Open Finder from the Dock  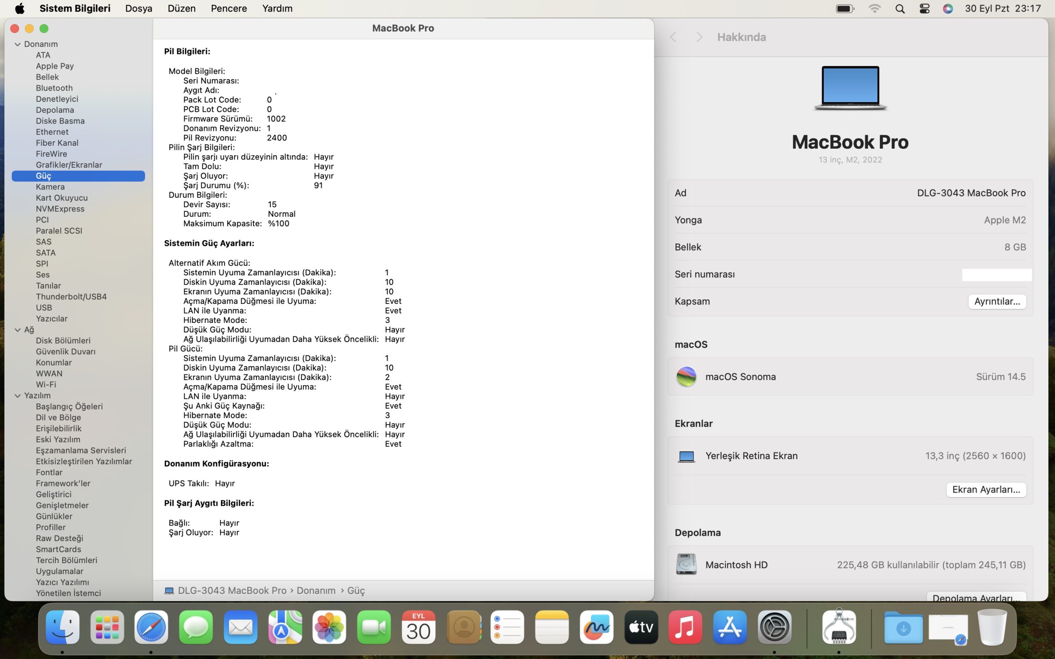63,627
